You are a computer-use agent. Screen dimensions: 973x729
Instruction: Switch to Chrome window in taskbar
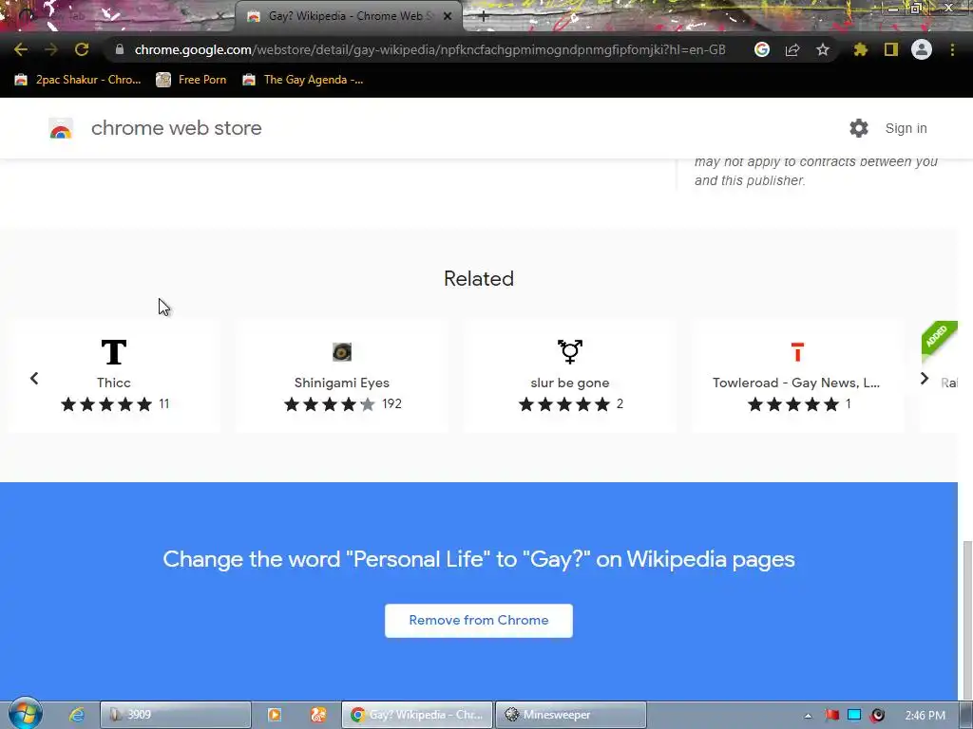(417, 715)
